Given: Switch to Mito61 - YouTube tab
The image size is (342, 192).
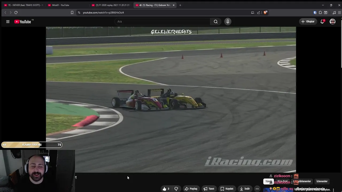Looking at the screenshot, I should pos(67,5).
